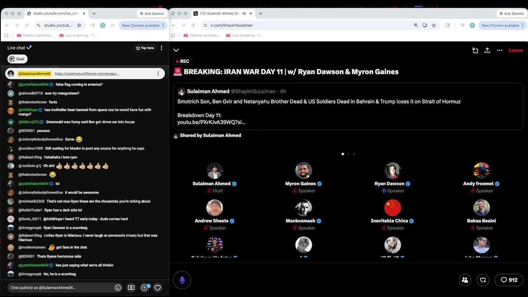Screen dimensions: 528x297
Task: Click Ask Gemini in the right Chrome window
Action: (x=511, y=14)
